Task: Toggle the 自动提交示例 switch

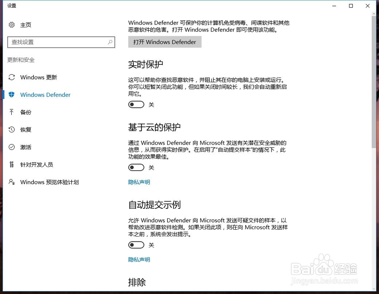Action: 136,245
